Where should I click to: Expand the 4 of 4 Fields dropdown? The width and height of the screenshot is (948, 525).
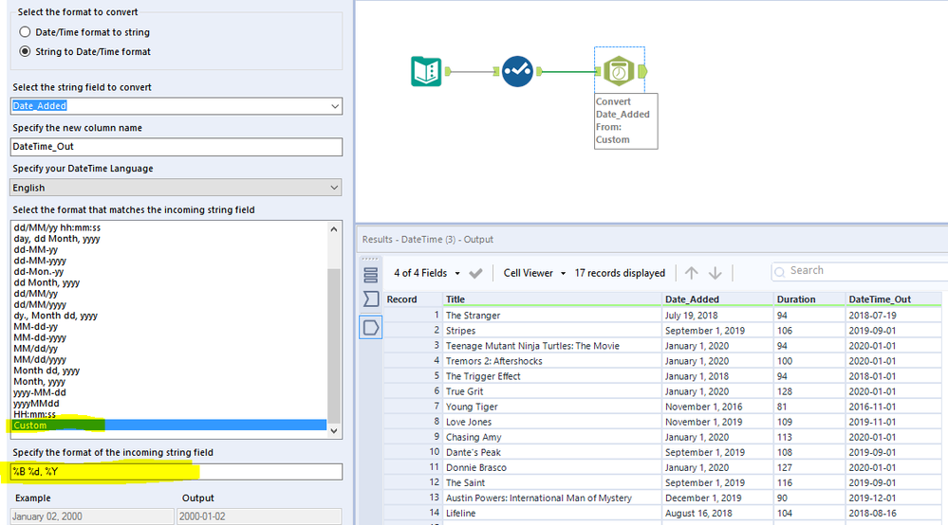click(x=457, y=273)
